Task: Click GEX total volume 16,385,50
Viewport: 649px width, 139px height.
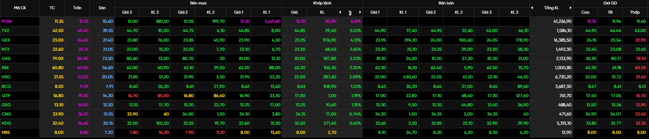Action: tap(562, 40)
